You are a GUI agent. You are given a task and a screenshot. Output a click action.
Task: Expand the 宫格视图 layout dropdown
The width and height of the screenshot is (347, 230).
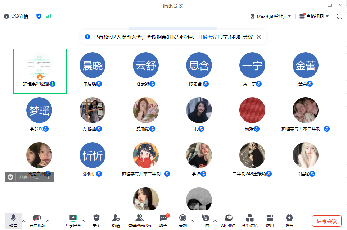314,16
